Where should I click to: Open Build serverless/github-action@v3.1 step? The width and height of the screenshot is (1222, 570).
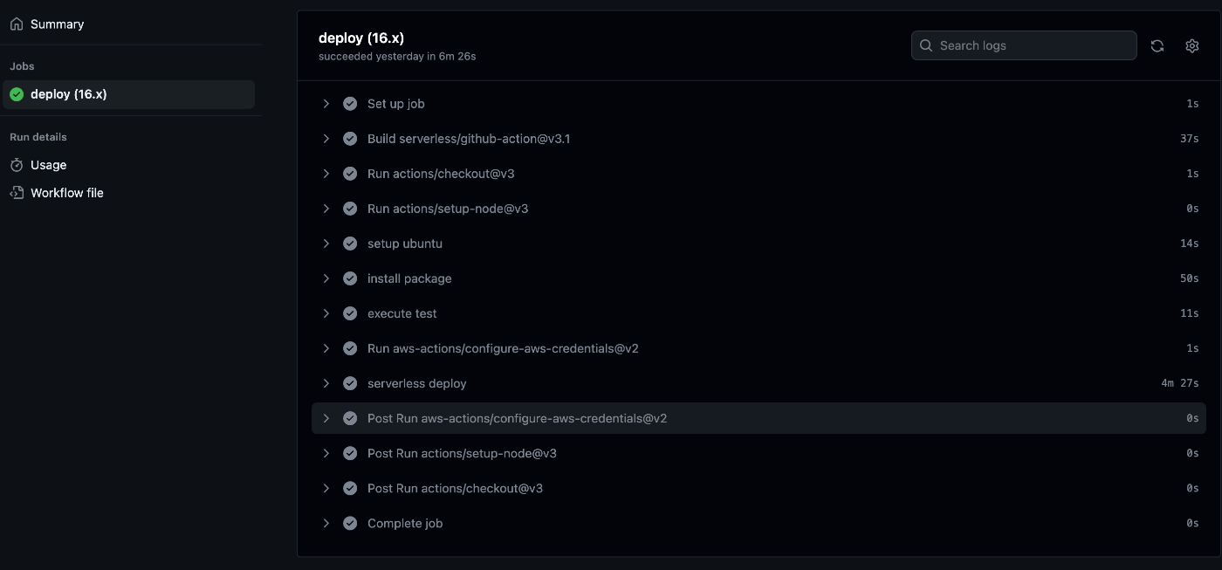(x=755, y=139)
